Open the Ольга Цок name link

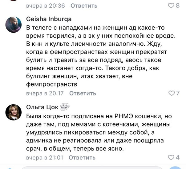pos(42,107)
